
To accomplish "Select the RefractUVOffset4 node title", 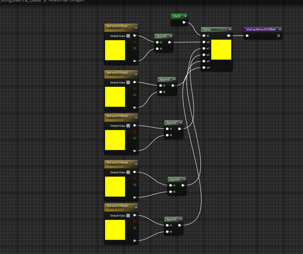I will pyautogui.click(x=117, y=162).
